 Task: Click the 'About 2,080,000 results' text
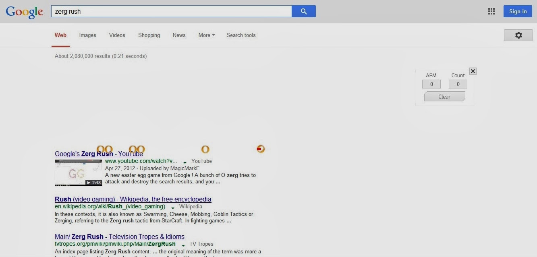pyautogui.click(x=101, y=56)
